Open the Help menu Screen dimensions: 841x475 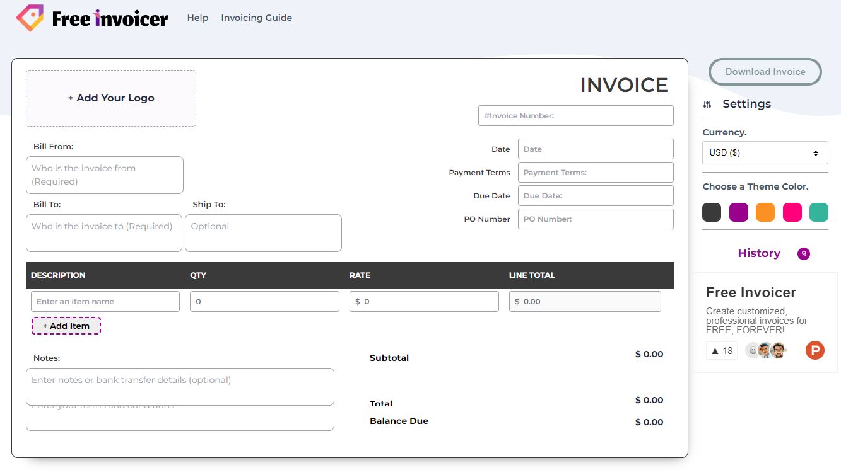[197, 18]
